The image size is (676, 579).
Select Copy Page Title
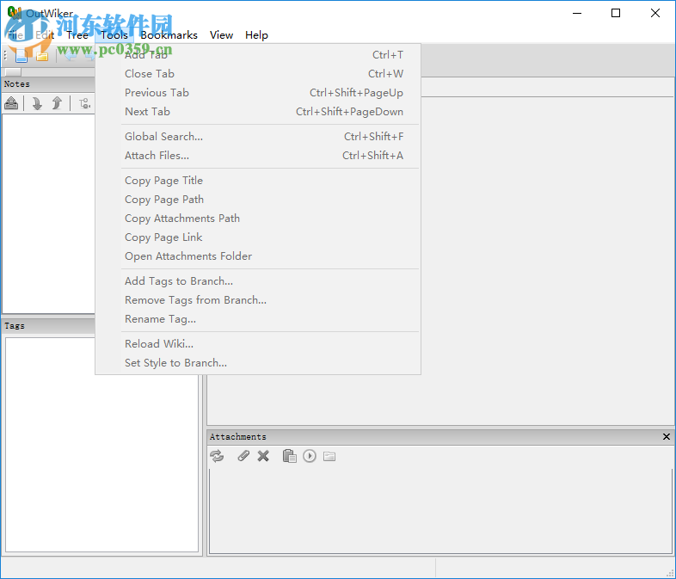pyautogui.click(x=258, y=181)
